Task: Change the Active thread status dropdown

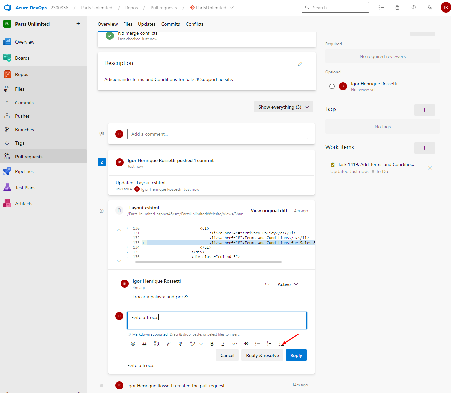Action: click(288, 284)
